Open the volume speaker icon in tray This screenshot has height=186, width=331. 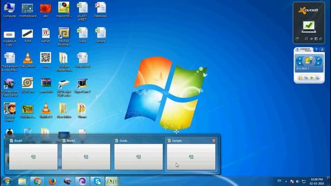coord(298,181)
